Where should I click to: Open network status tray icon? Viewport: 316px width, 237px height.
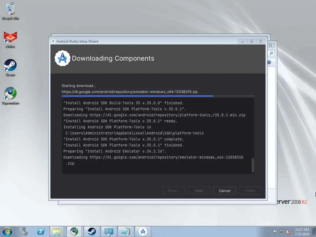click(281, 232)
